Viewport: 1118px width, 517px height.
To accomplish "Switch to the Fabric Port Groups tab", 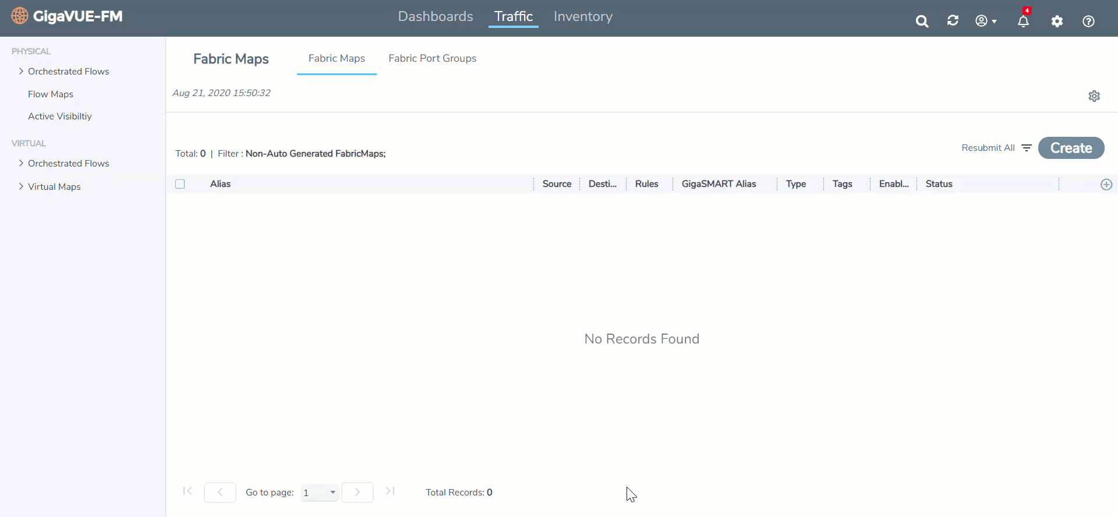I will [x=432, y=58].
